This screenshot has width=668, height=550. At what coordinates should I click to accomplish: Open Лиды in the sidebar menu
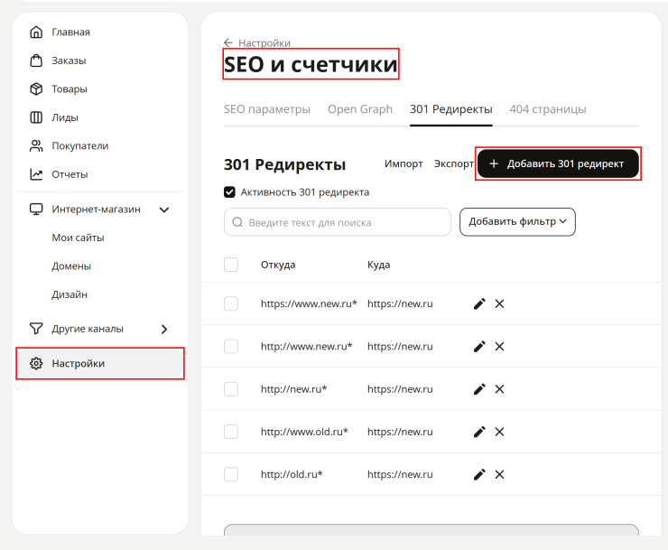point(65,117)
